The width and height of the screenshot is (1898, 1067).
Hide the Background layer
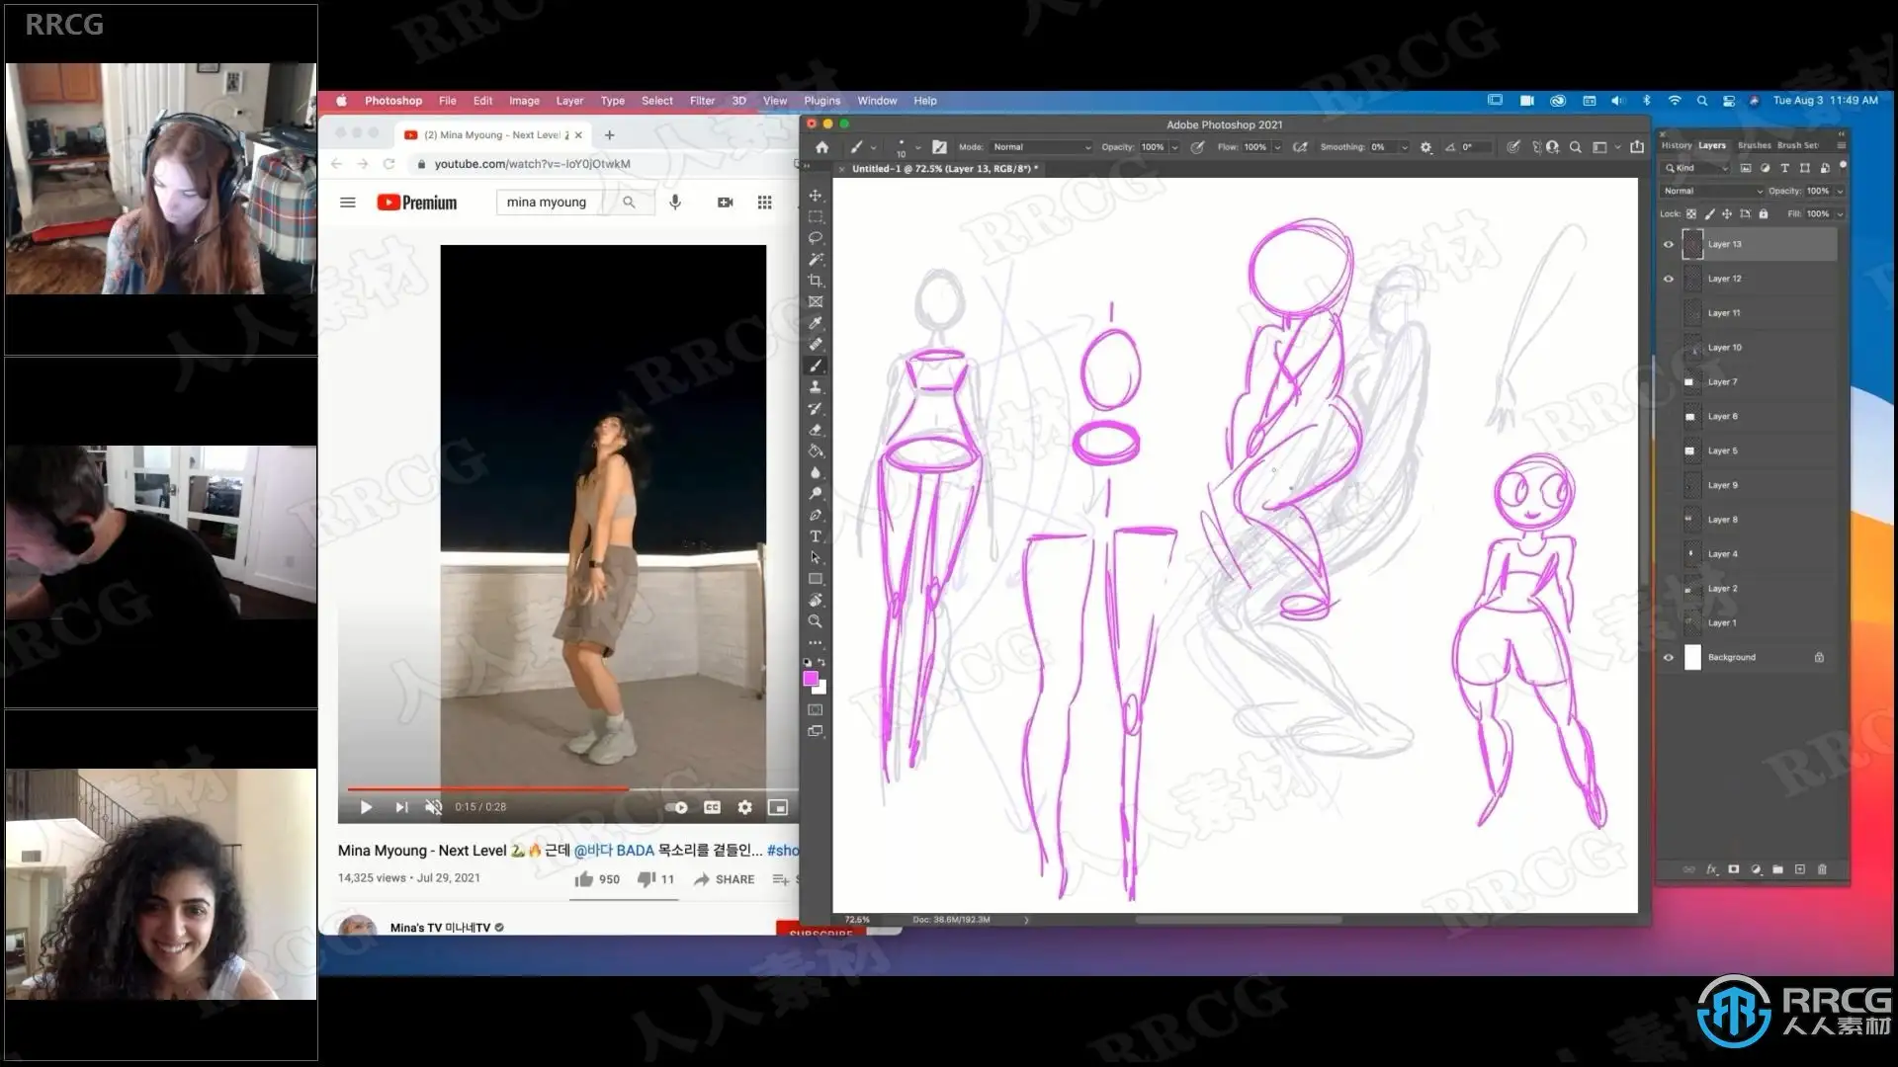[x=1669, y=657]
